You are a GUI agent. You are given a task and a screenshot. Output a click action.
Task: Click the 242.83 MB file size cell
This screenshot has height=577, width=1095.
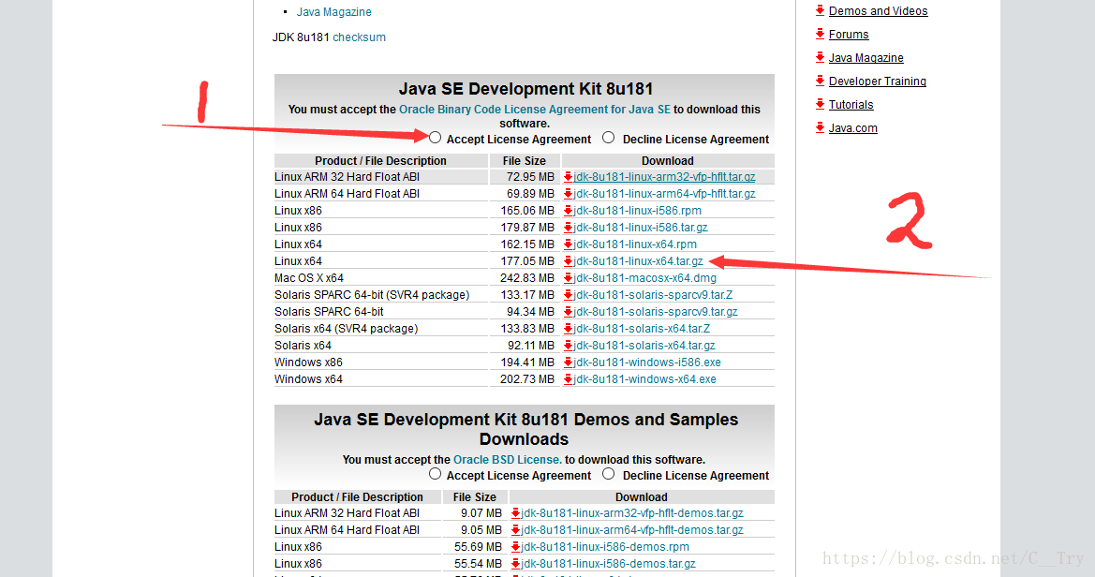525,278
